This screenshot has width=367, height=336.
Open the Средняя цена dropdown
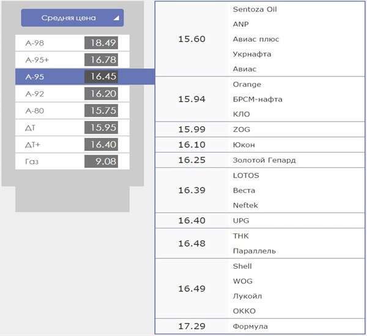(x=72, y=18)
